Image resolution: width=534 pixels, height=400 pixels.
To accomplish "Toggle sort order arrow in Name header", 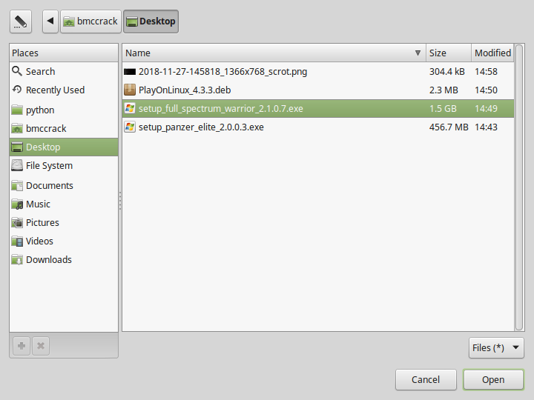I will [418, 53].
